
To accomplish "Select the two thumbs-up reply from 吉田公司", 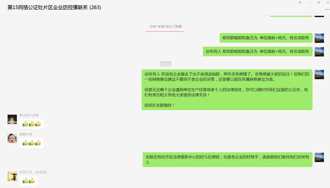I will (x=28, y=180).
